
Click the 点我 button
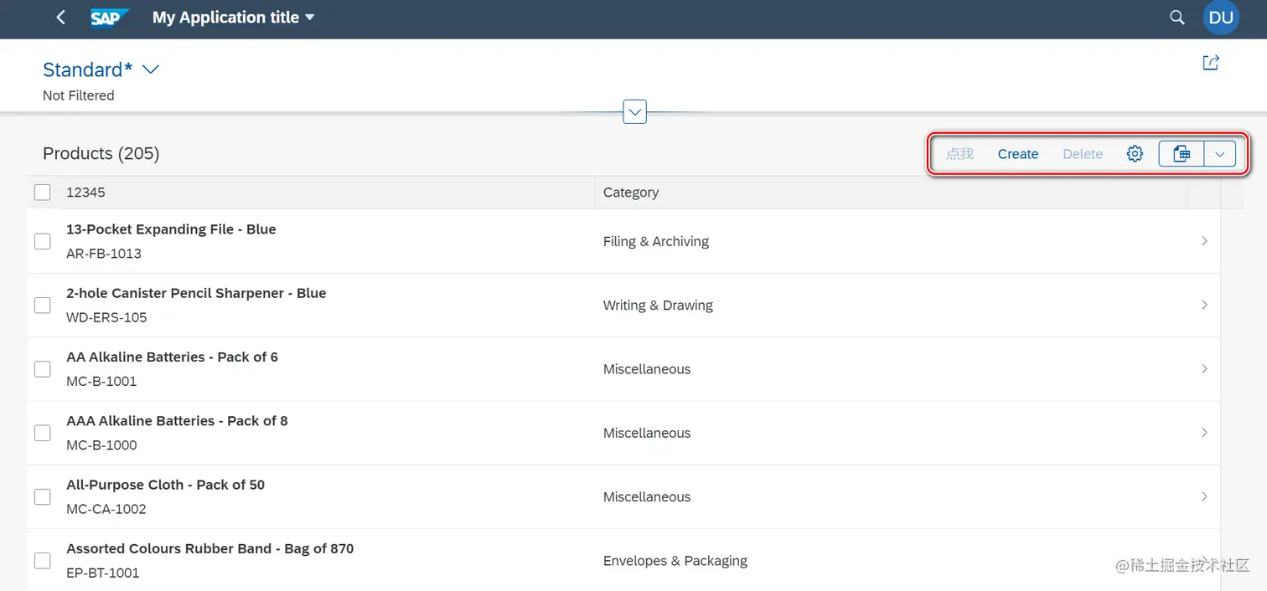point(960,154)
